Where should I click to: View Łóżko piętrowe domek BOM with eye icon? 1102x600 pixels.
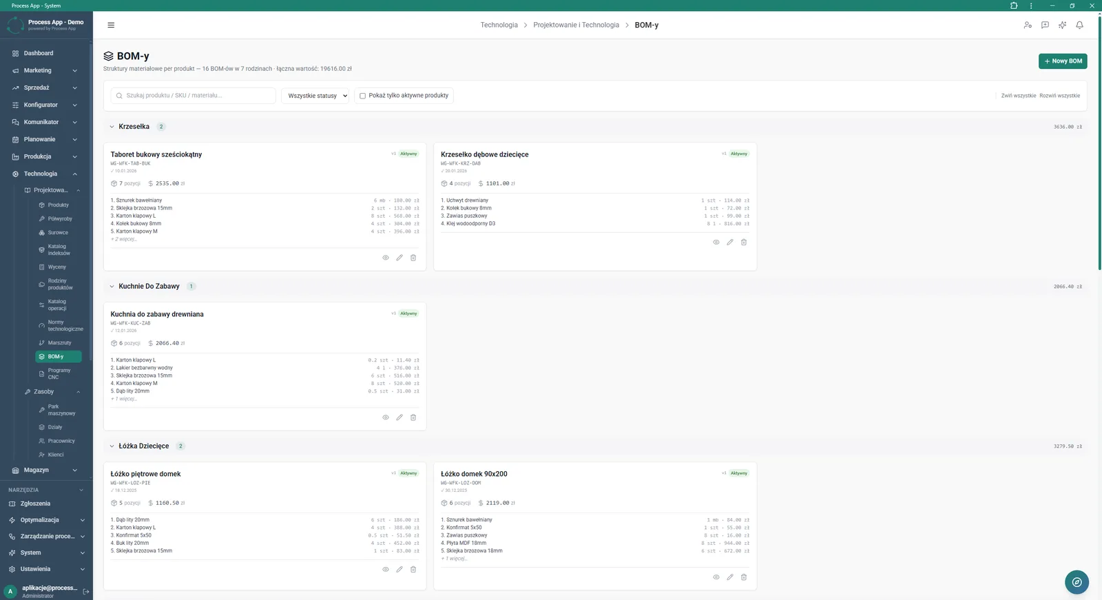(386, 570)
